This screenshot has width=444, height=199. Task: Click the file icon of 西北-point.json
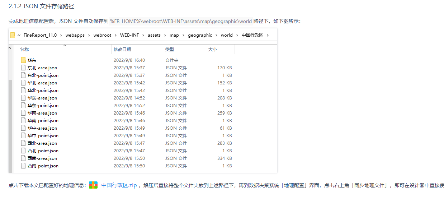pyautogui.click(x=23, y=151)
